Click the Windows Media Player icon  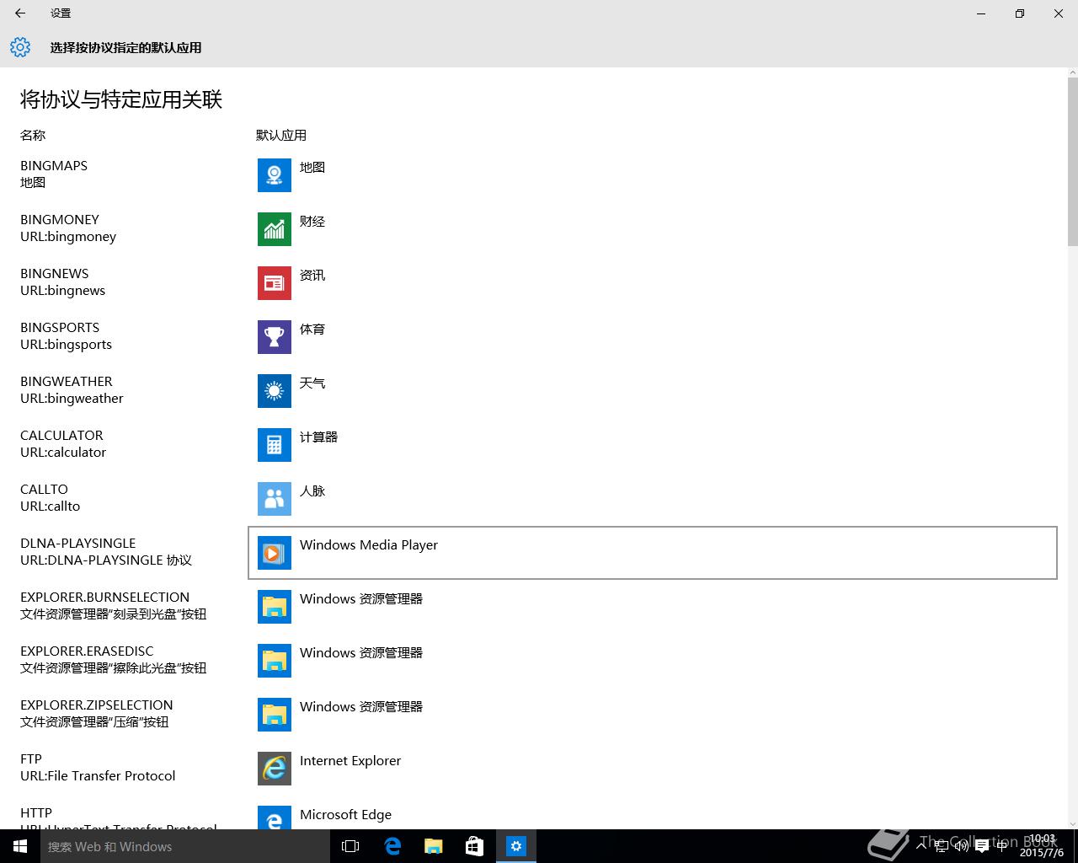pos(275,553)
